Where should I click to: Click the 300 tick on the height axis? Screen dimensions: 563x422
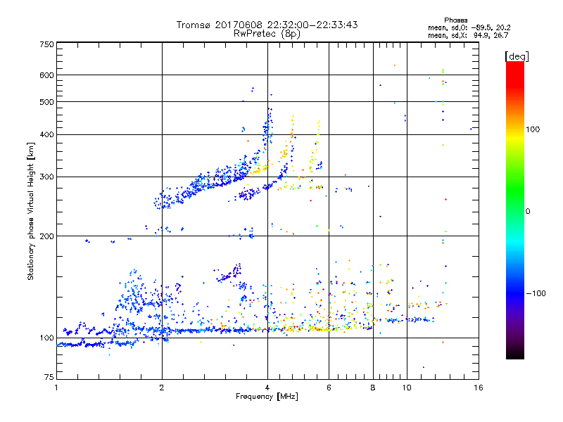(46, 177)
